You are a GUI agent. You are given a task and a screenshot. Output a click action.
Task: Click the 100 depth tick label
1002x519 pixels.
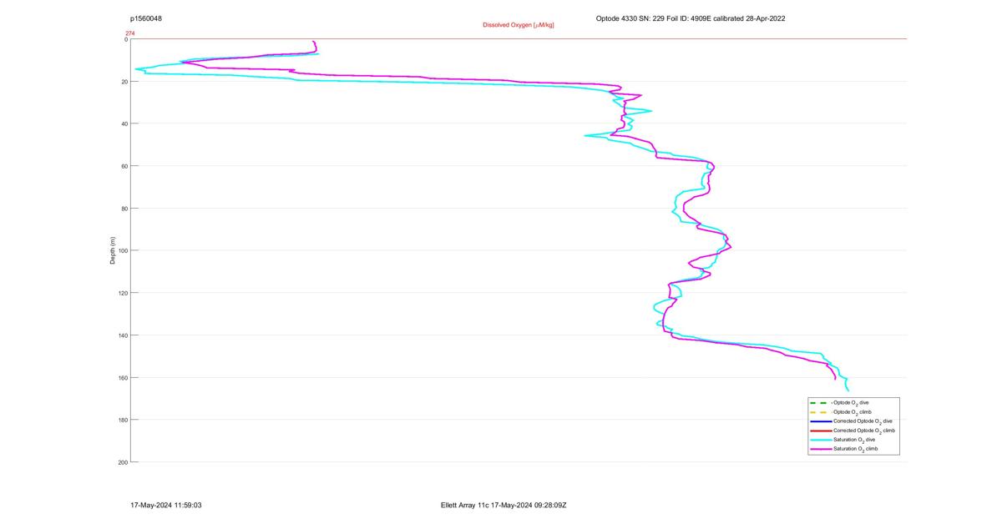coord(123,250)
